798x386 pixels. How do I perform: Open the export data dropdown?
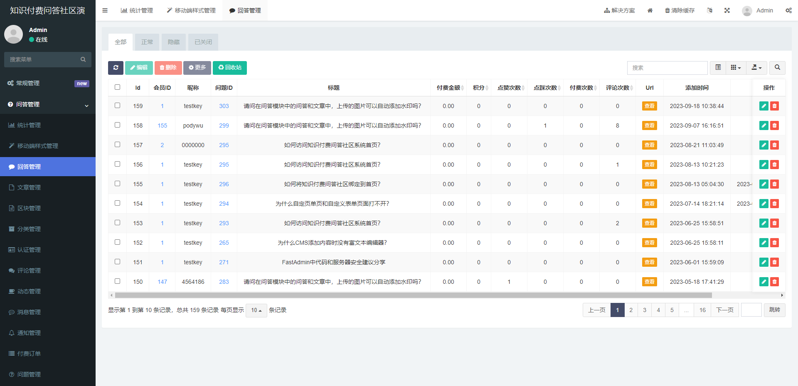pos(756,67)
